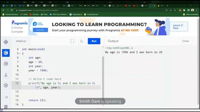
Task: Close the active Programiz tab
Action: (154, 6)
